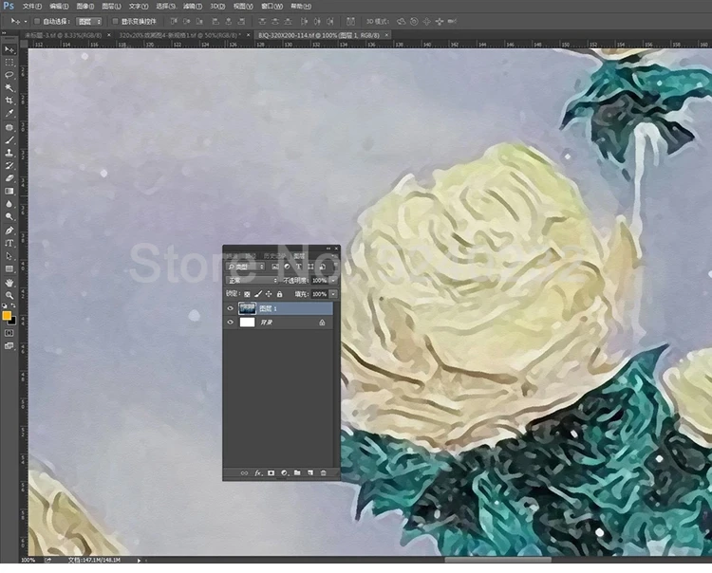Viewport: 712px width, 573px height.
Task: Open the 图像 menu in menu bar
Action: click(84, 6)
